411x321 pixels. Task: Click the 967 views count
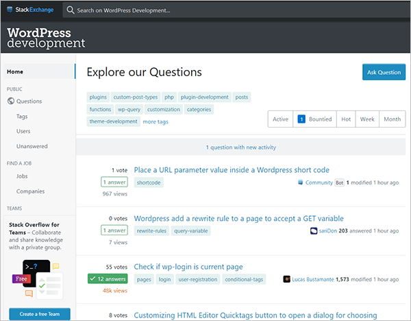[x=115, y=194]
